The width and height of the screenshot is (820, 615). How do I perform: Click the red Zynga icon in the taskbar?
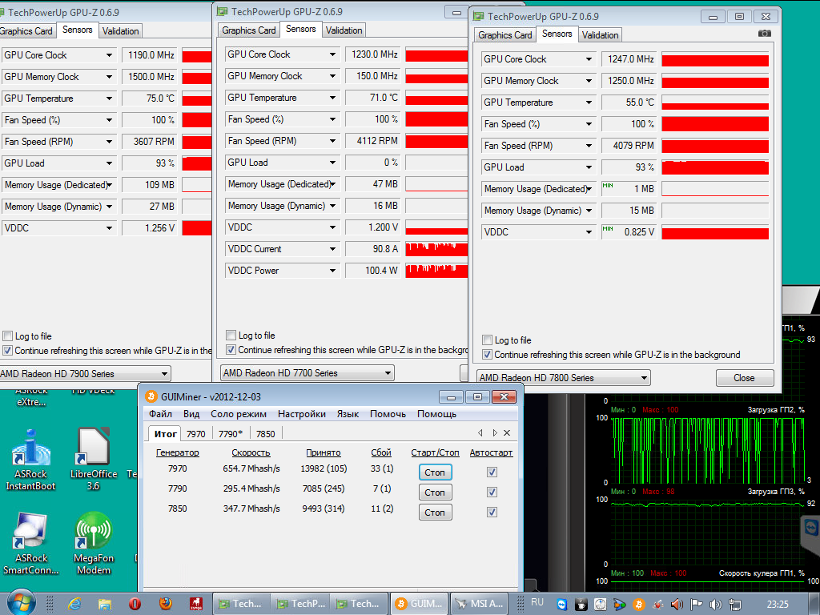(x=195, y=604)
